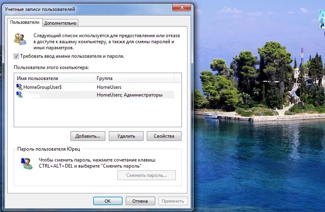This screenshot has height=212, width=325.
Task: Open user Свойства button
Action: (x=164, y=136)
